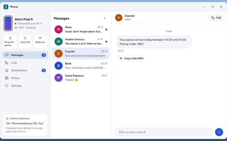The width and height of the screenshot is (227, 141).
Task: Select the Courier conversation in the list
Action: point(81,54)
